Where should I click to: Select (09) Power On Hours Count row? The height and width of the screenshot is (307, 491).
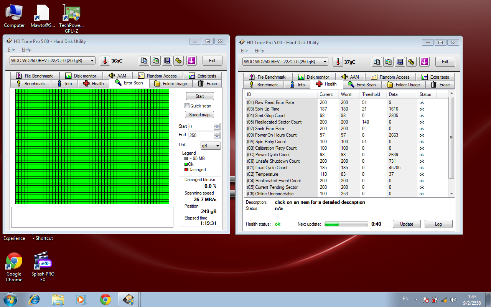click(x=346, y=135)
